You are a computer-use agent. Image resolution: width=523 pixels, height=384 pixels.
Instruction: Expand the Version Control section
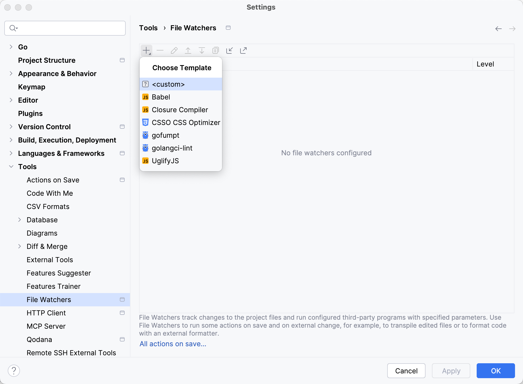(x=11, y=127)
